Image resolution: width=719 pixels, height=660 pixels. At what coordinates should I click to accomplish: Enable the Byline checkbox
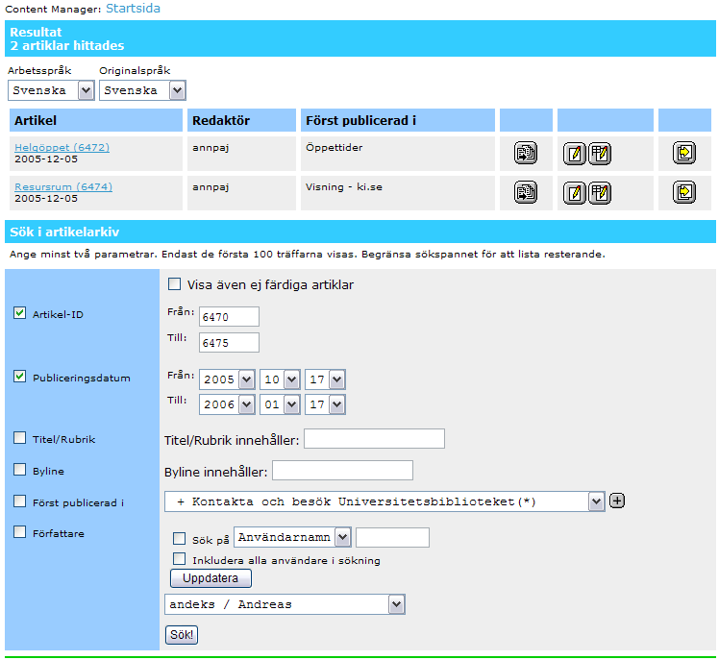[20, 470]
